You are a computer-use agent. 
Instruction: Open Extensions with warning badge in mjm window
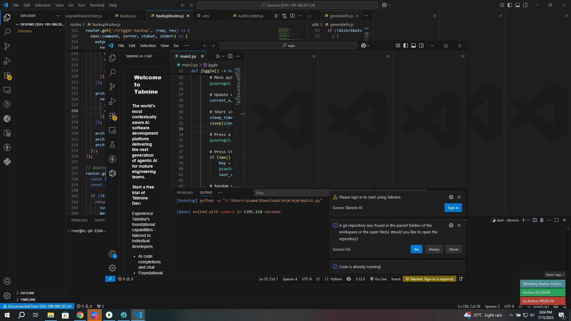pos(112,116)
